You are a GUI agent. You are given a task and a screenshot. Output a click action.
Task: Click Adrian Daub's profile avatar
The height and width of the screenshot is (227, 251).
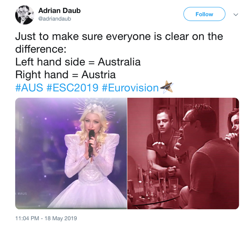pos(25,15)
